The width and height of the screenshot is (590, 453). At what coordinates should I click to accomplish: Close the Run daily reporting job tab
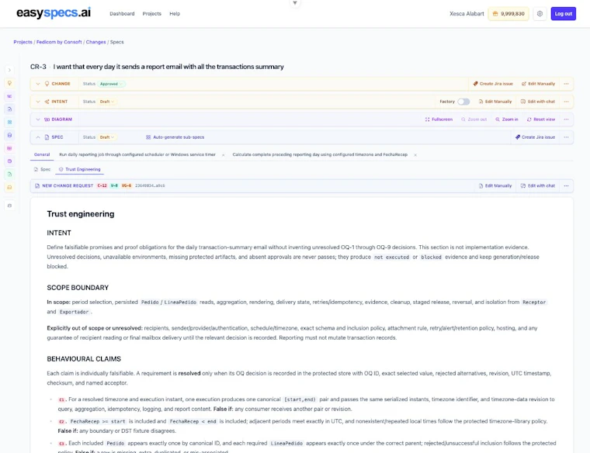tap(223, 155)
